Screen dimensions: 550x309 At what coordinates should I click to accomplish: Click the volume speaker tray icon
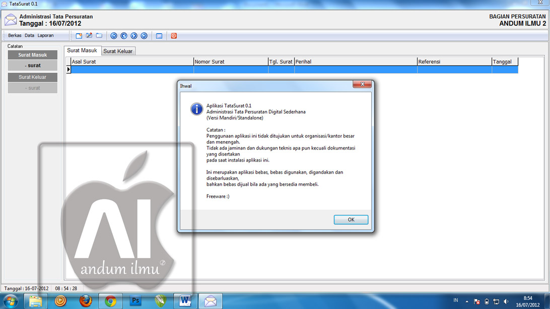tap(506, 301)
